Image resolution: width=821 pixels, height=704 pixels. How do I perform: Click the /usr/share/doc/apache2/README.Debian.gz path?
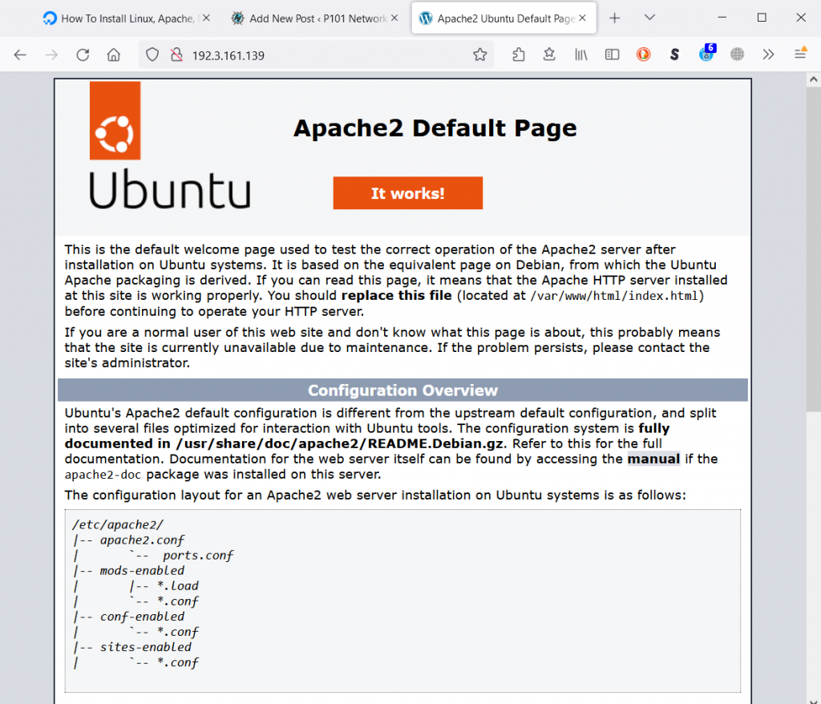coord(339,443)
